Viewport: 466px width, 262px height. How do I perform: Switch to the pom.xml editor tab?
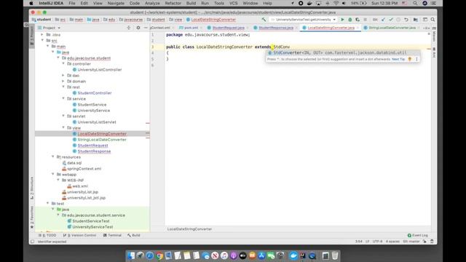191,28
